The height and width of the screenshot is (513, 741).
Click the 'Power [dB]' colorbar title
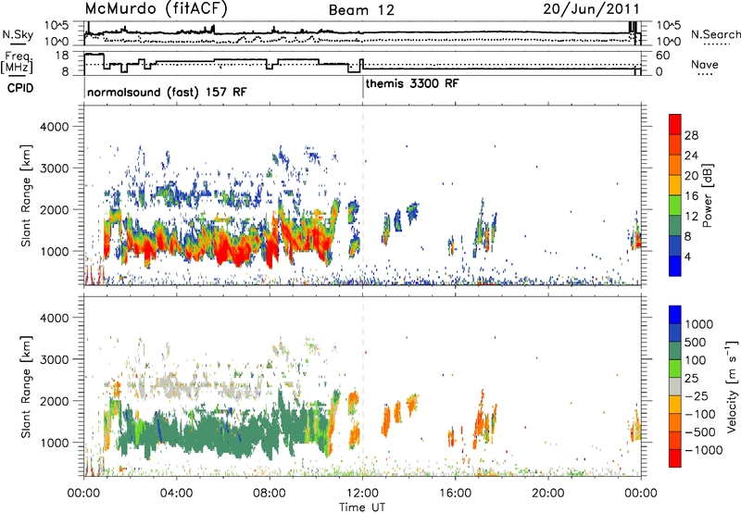click(707, 195)
